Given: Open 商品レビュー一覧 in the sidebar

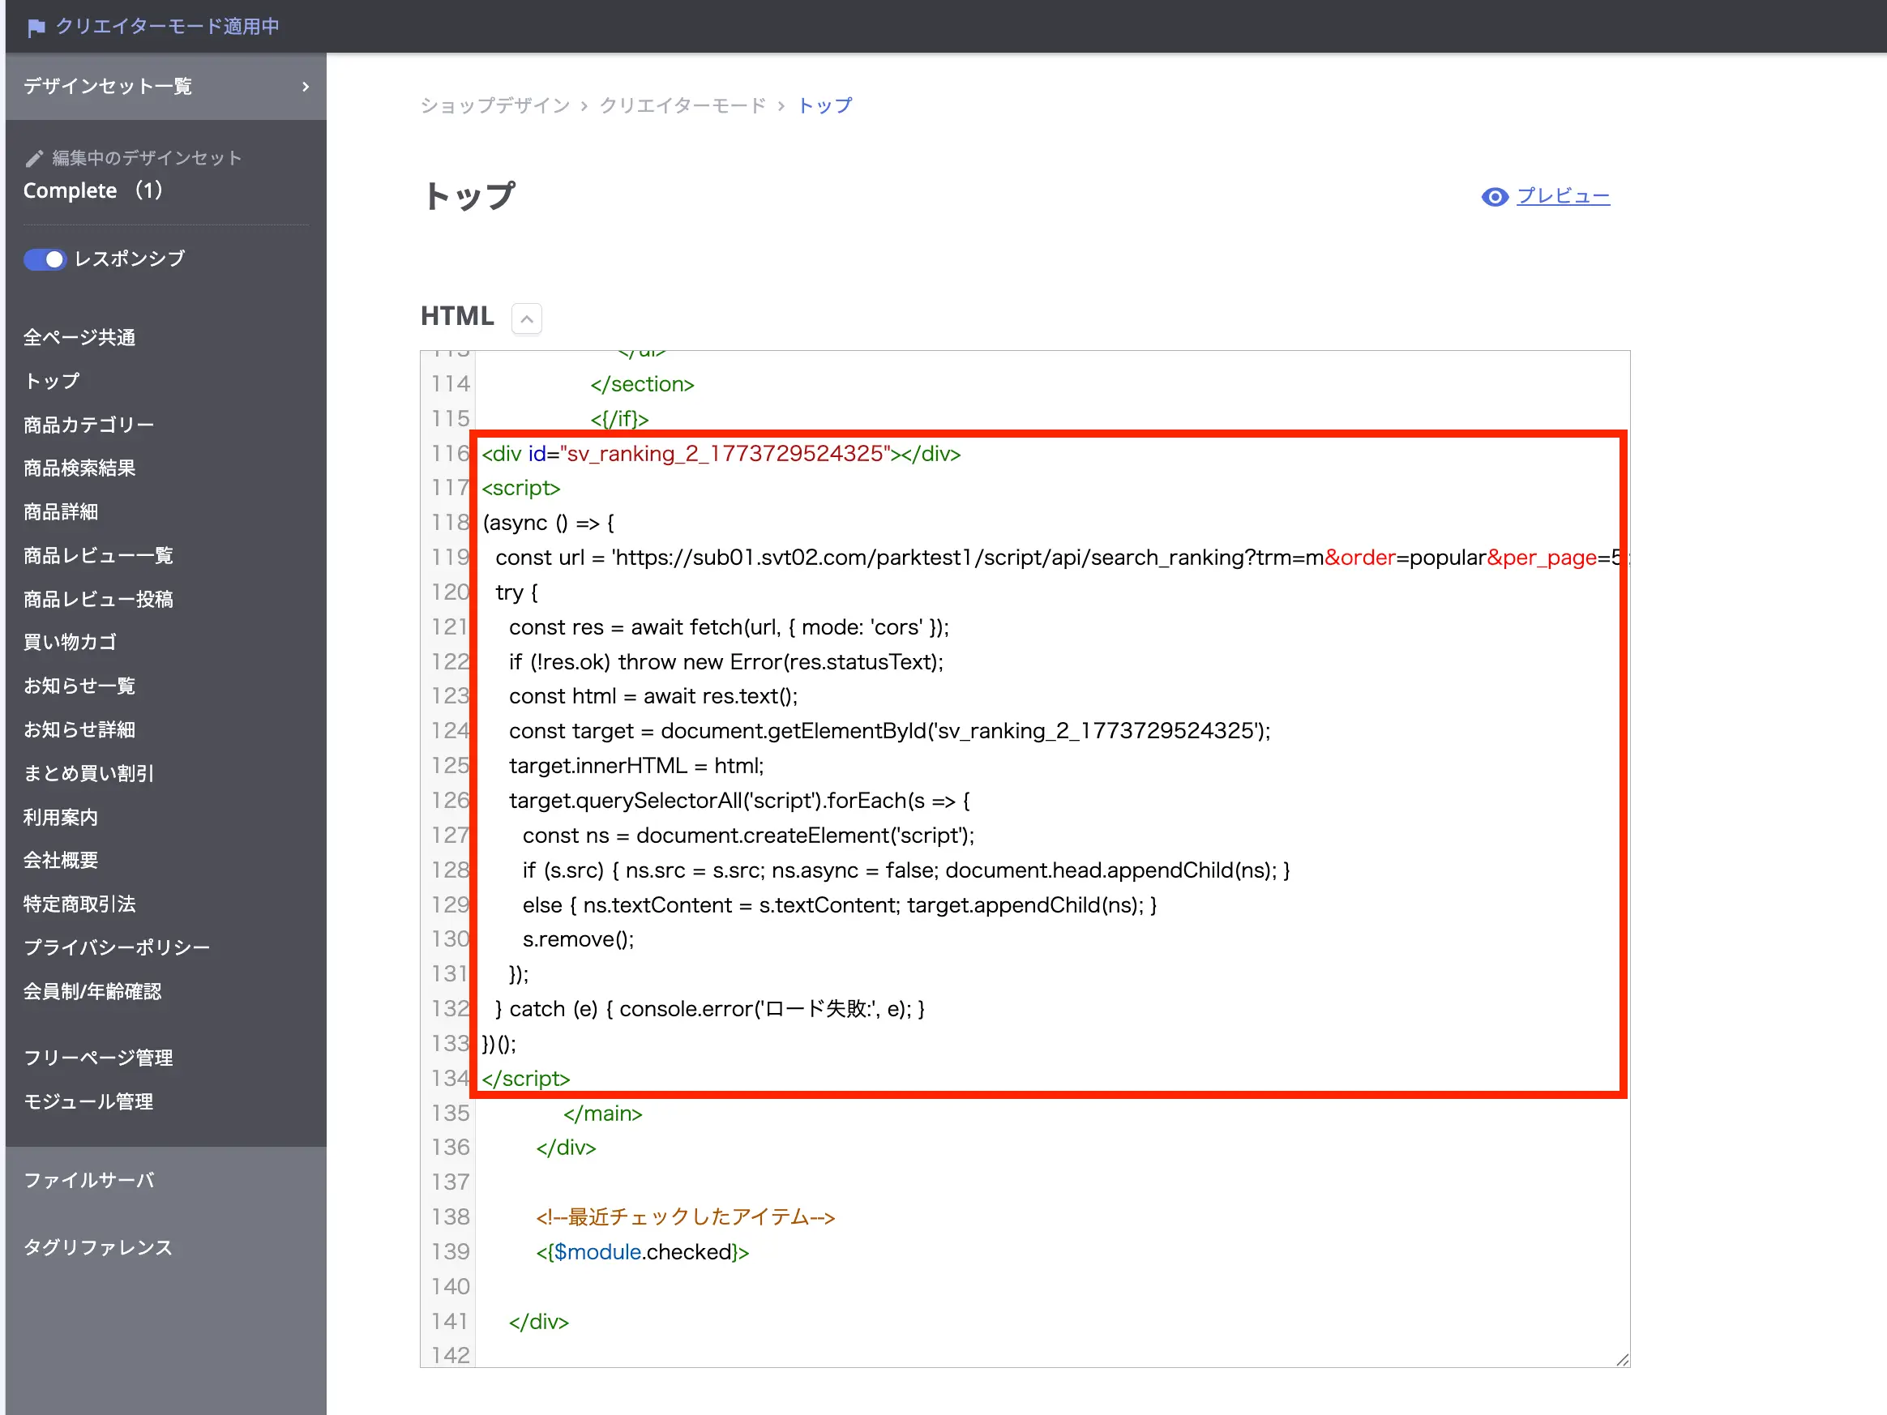Looking at the screenshot, I should tap(98, 556).
